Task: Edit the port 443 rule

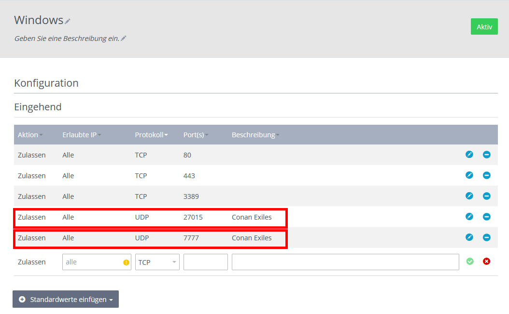Action: (x=469, y=175)
